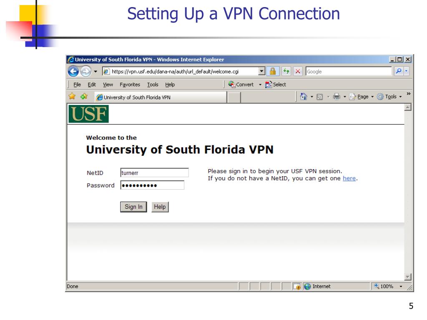The height and width of the screenshot is (320, 427).
Task: Click the NetID input field
Action: (154, 173)
